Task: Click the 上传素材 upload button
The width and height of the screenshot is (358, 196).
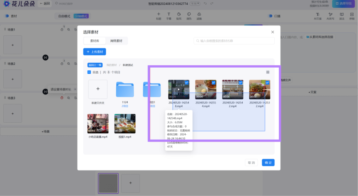Action: [94, 52]
